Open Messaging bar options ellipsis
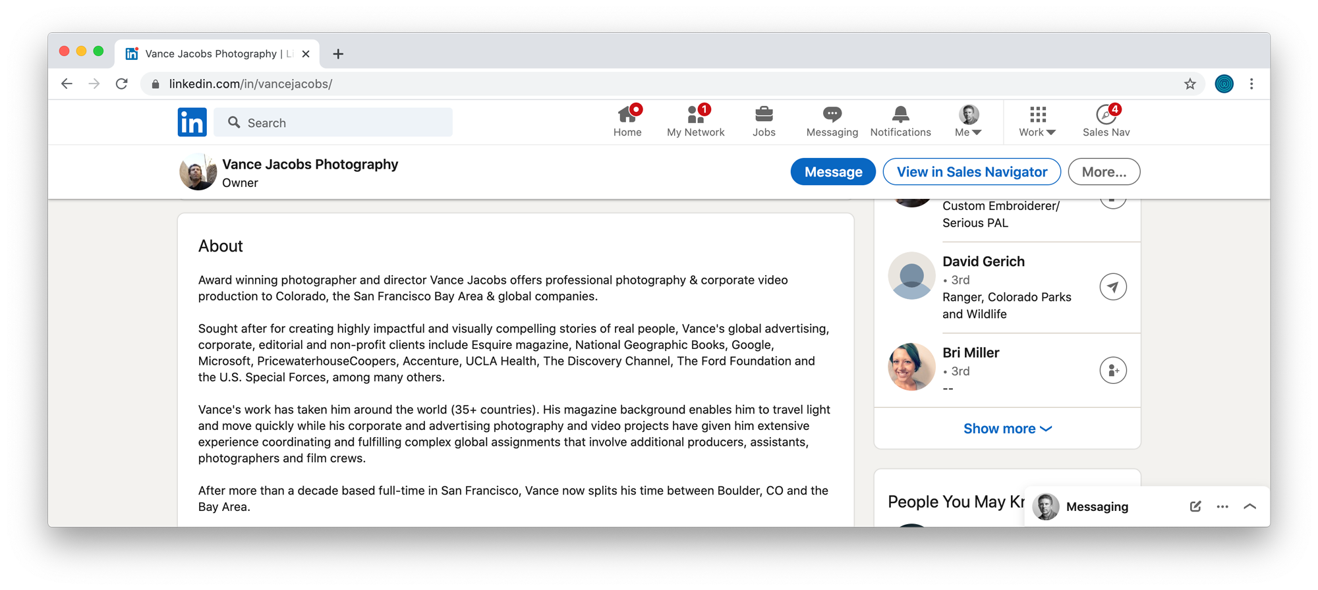The width and height of the screenshot is (1318, 590). click(1222, 506)
